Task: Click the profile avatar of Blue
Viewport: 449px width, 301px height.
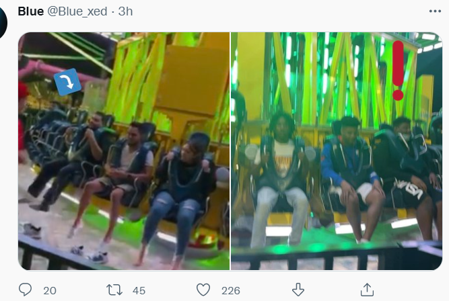Action: (3, 24)
